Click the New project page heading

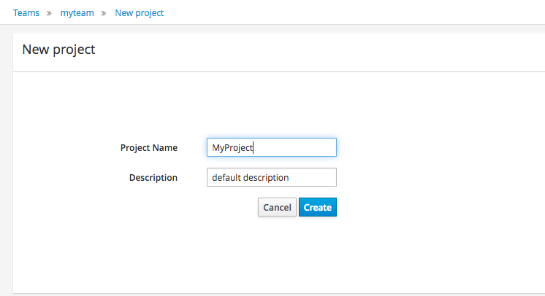pos(58,50)
